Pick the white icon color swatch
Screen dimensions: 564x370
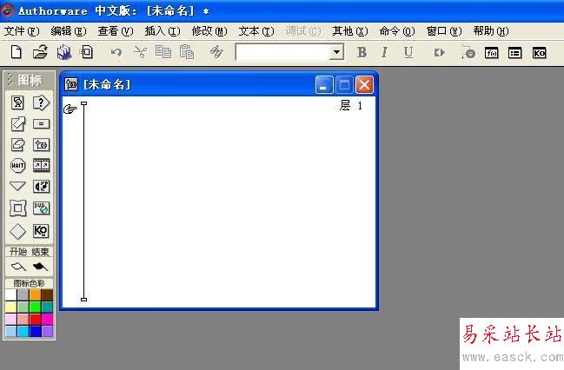point(10,294)
